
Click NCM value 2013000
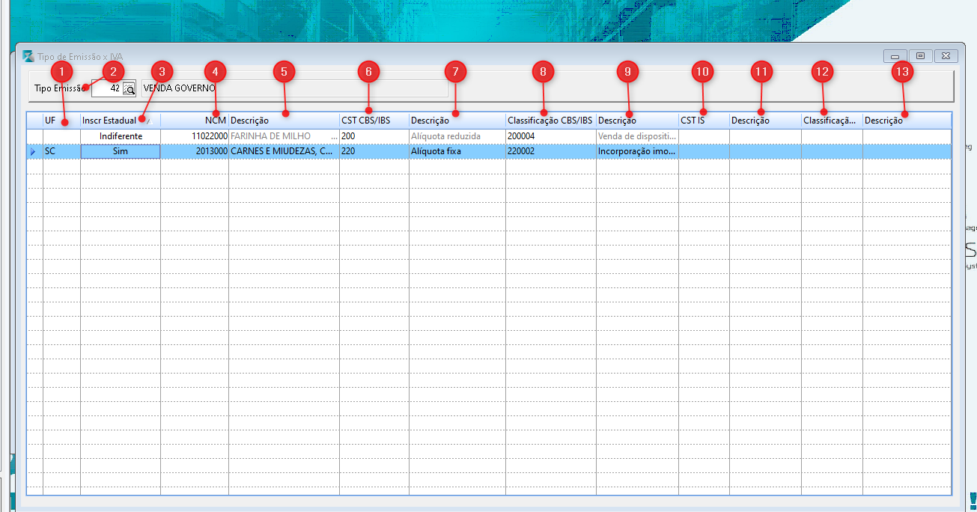pyautogui.click(x=195, y=151)
